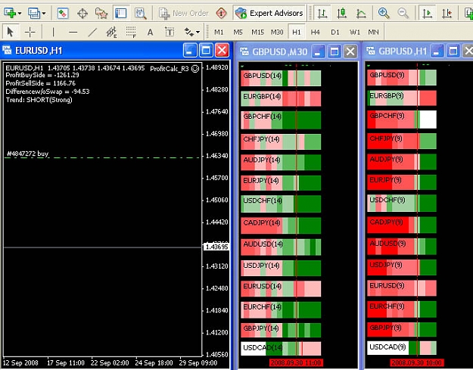Switch to bar chart display
This screenshot has width=473, height=370.
coord(322,13)
